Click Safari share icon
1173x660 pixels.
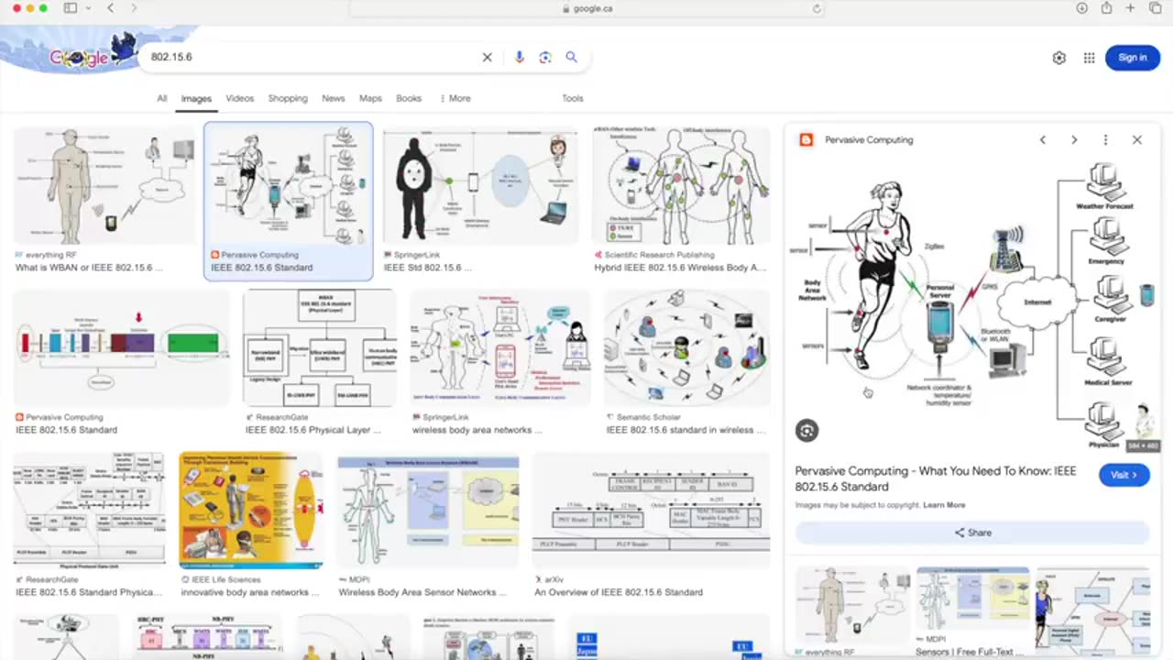click(1106, 8)
